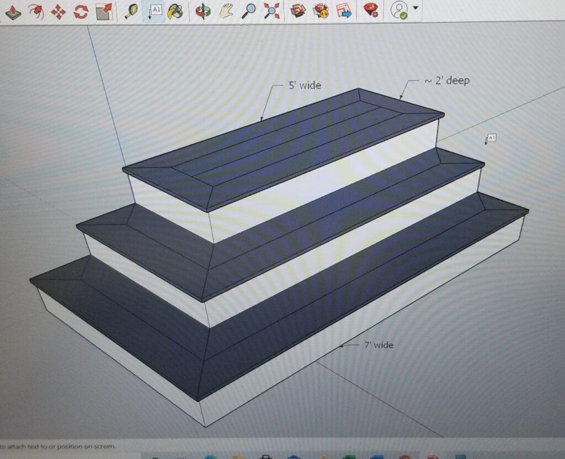Click the 7' wide annotation text
This screenshot has width=565, height=459.
pos(380,345)
